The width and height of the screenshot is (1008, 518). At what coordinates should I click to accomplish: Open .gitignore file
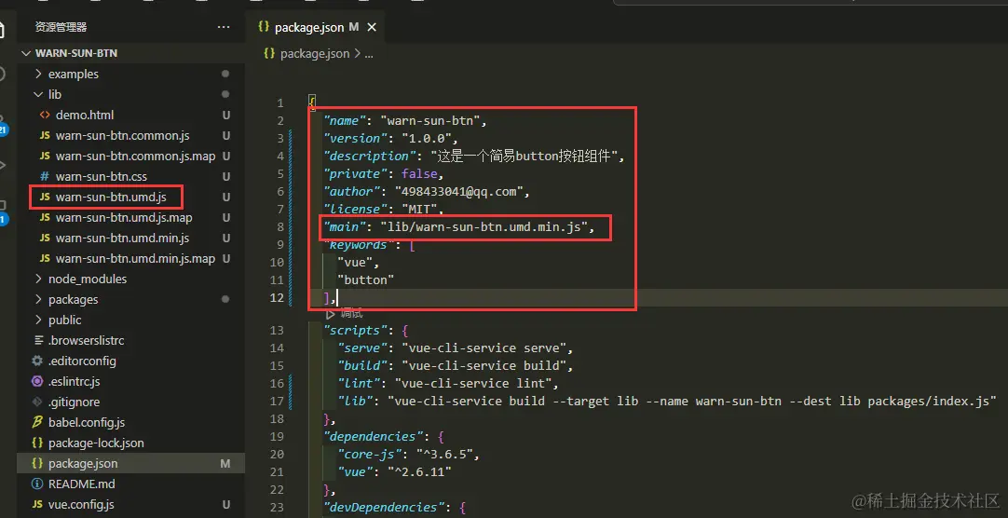point(74,402)
